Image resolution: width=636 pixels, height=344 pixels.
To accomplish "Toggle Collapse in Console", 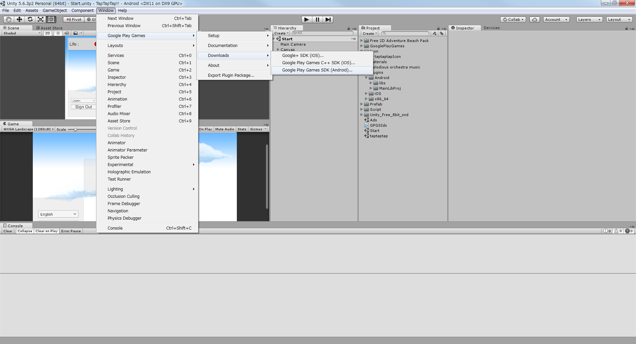I will click(25, 231).
